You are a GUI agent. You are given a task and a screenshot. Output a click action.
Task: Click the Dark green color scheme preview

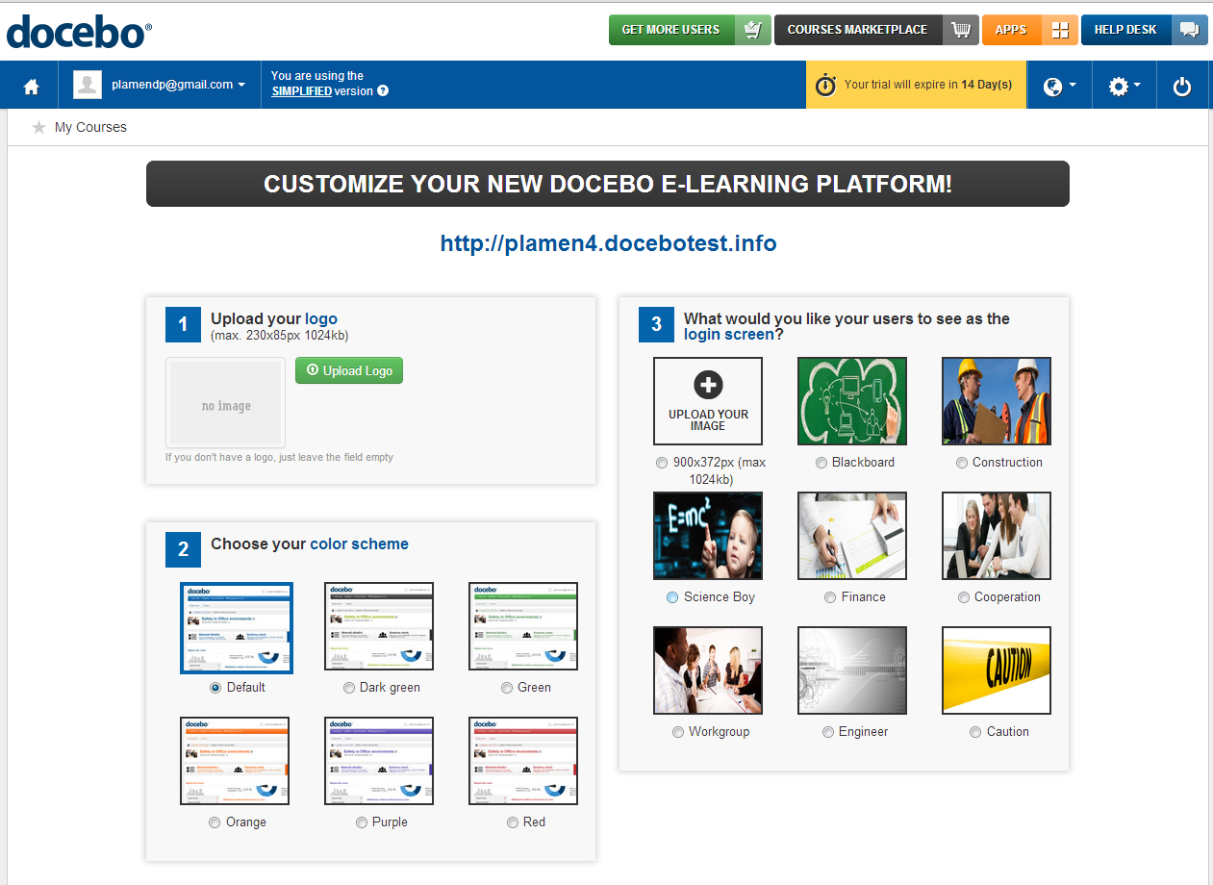379,626
